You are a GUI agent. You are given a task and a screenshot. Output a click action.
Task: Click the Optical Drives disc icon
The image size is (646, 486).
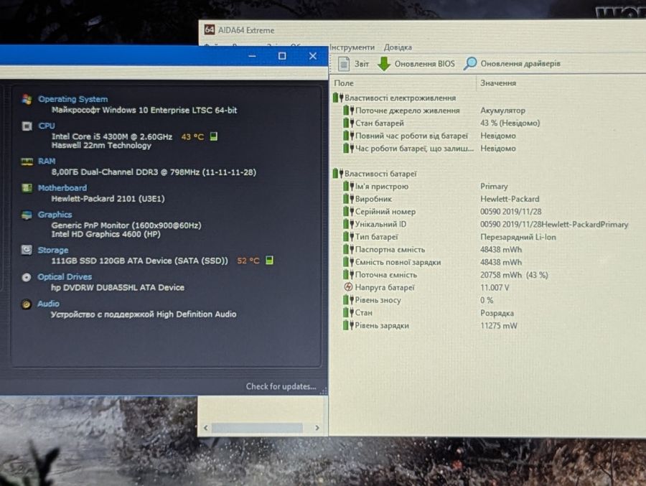pos(26,277)
